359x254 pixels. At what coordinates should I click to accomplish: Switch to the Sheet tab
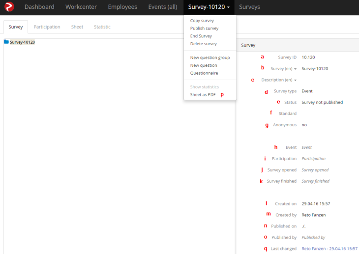pos(77,27)
